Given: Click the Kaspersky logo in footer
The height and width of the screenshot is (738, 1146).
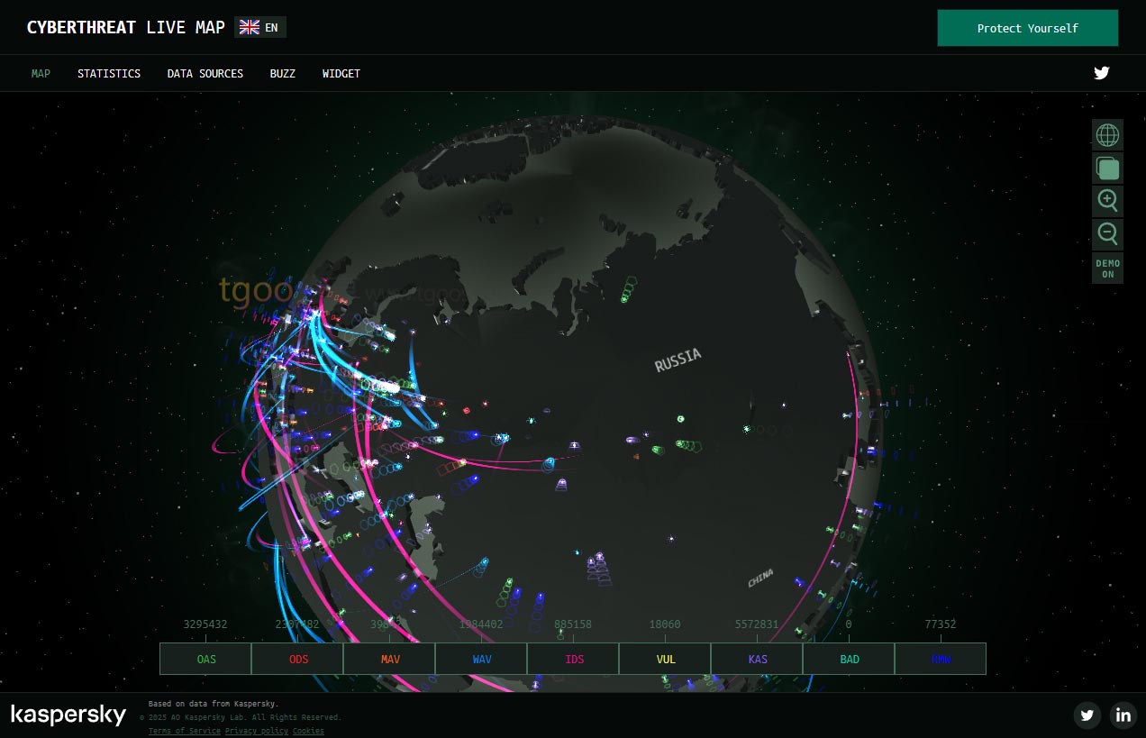Looking at the screenshot, I should 68,715.
